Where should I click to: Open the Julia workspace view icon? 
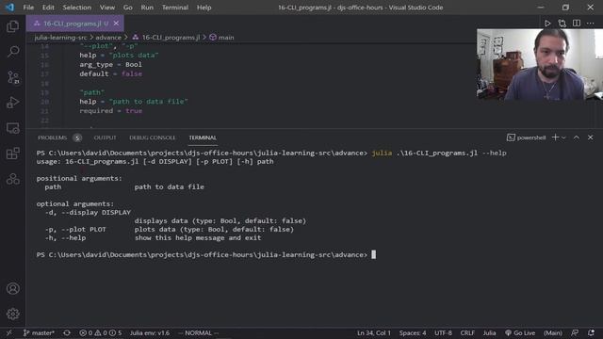(x=12, y=179)
